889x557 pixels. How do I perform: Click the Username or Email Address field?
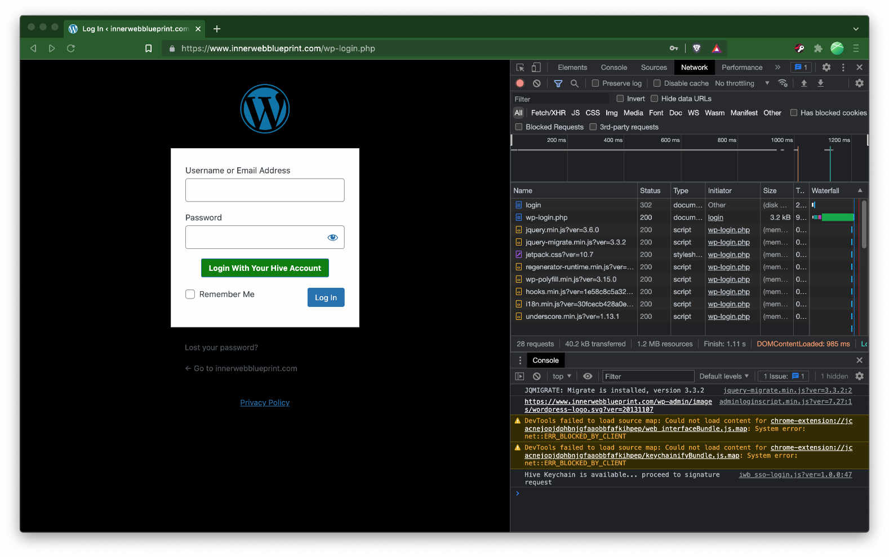point(265,190)
